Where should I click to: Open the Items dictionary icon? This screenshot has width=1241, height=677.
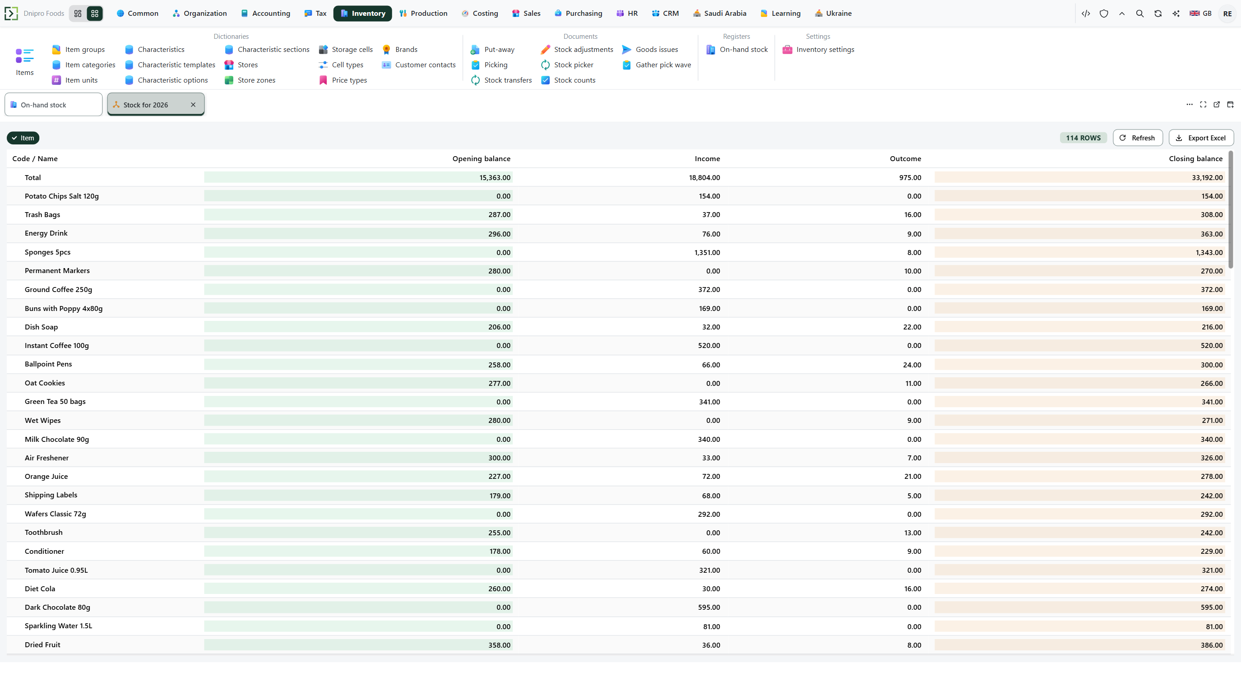coord(24,62)
